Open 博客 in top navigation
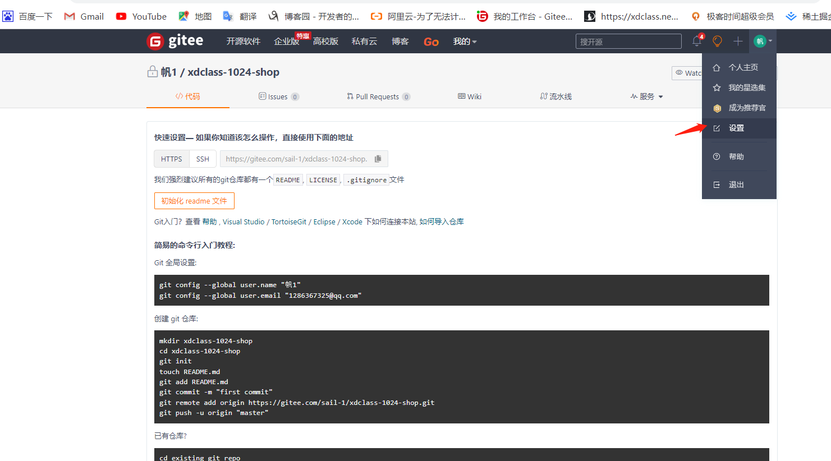831x461 pixels. 400,42
